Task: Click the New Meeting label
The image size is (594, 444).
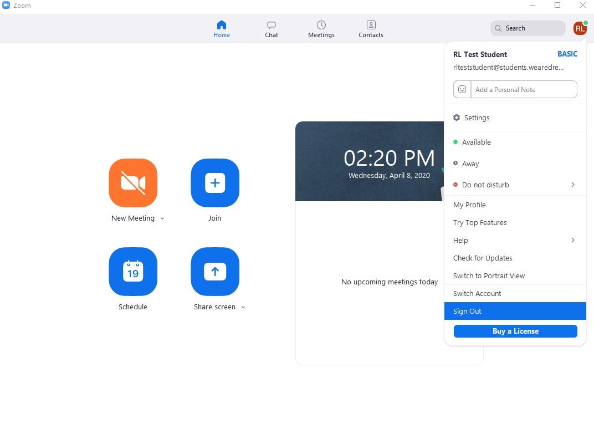Action: (x=133, y=218)
